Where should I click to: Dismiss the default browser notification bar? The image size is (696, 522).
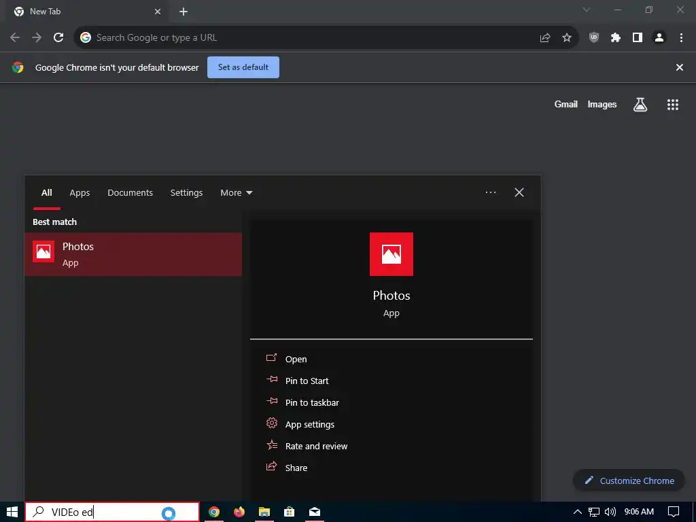pyautogui.click(x=680, y=67)
